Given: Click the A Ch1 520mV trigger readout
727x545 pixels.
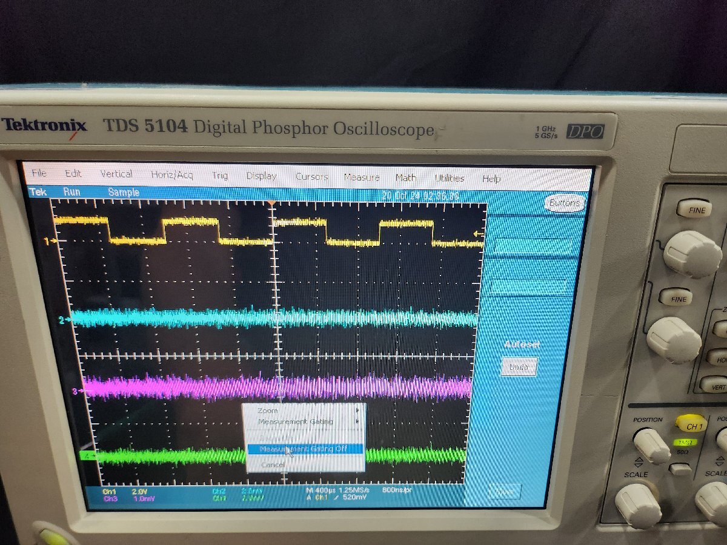Looking at the screenshot, I should coord(336,497).
